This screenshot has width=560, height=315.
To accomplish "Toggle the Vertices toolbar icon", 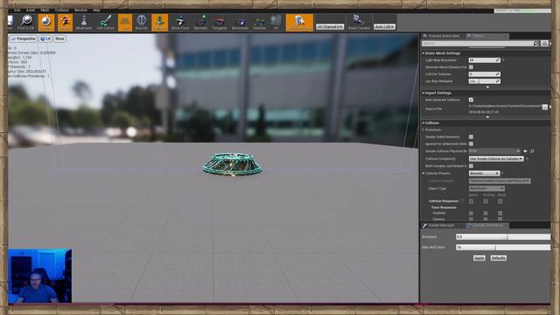I will tap(259, 22).
